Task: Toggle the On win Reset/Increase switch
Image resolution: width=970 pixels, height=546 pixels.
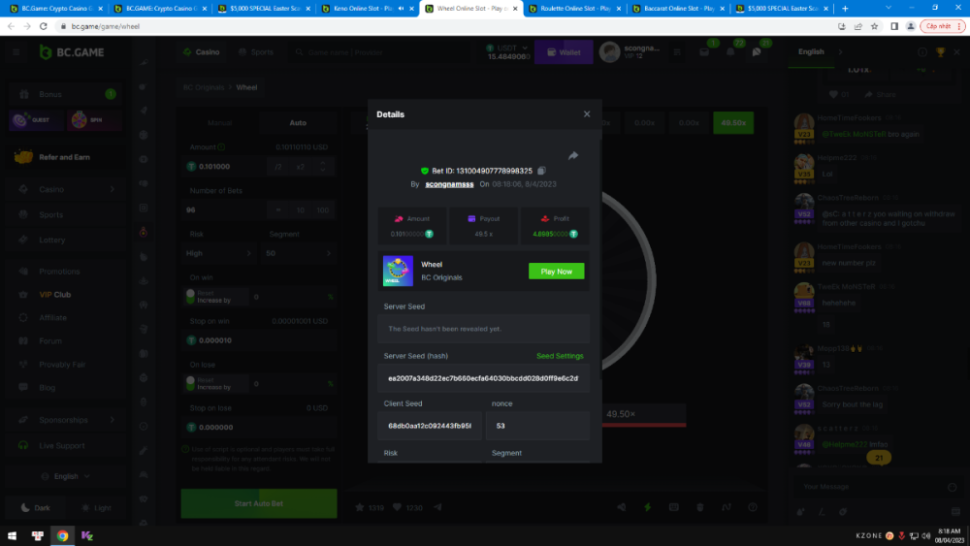Action: click(x=191, y=296)
